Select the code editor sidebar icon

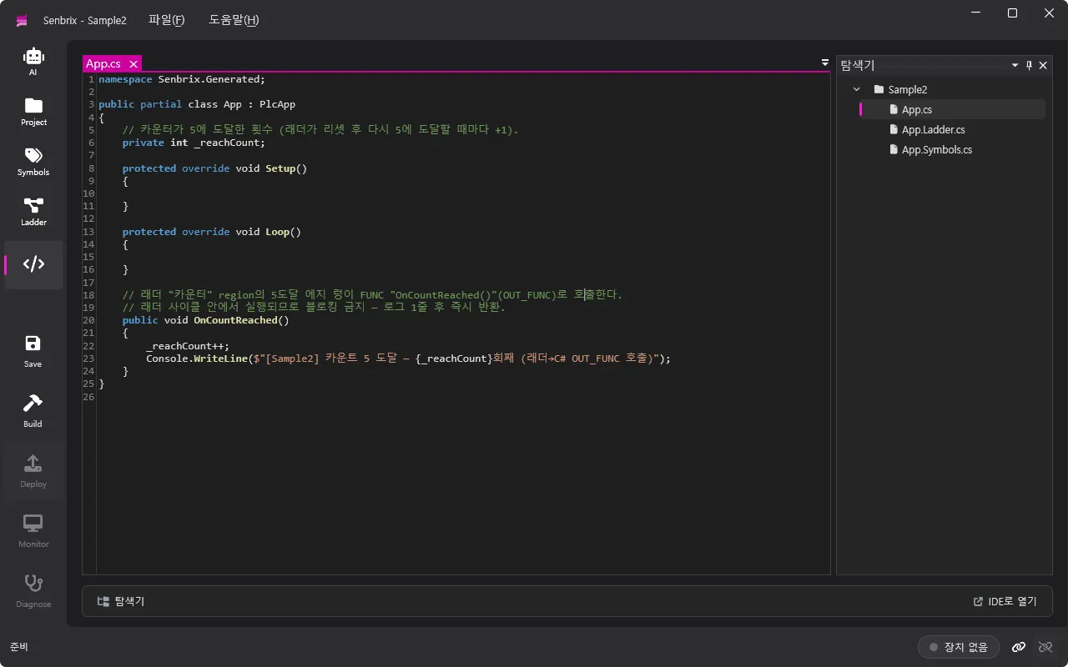click(33, 264)
